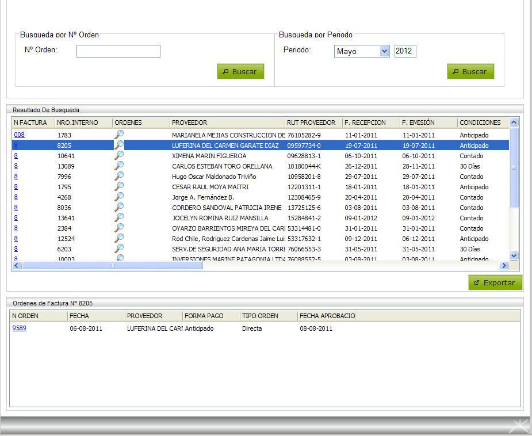
Task: Open order link 9589
Action: click(20, 328)
